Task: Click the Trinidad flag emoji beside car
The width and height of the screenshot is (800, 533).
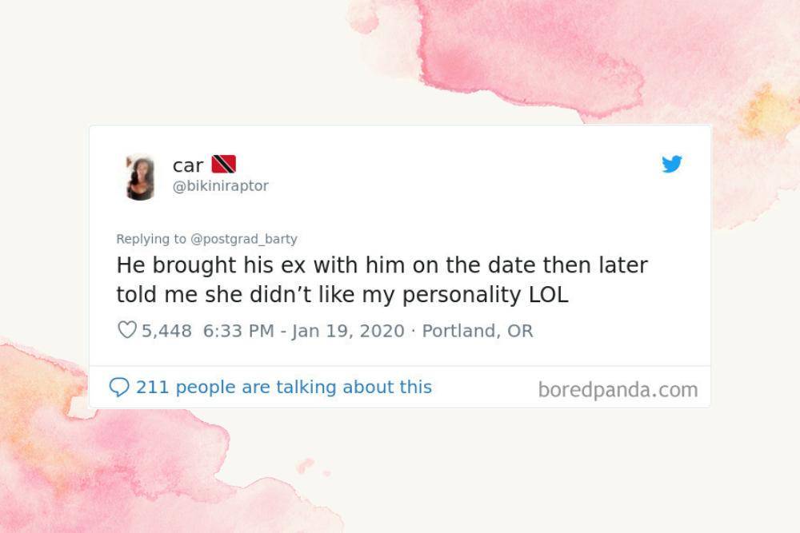Action: tap(223, 164)
